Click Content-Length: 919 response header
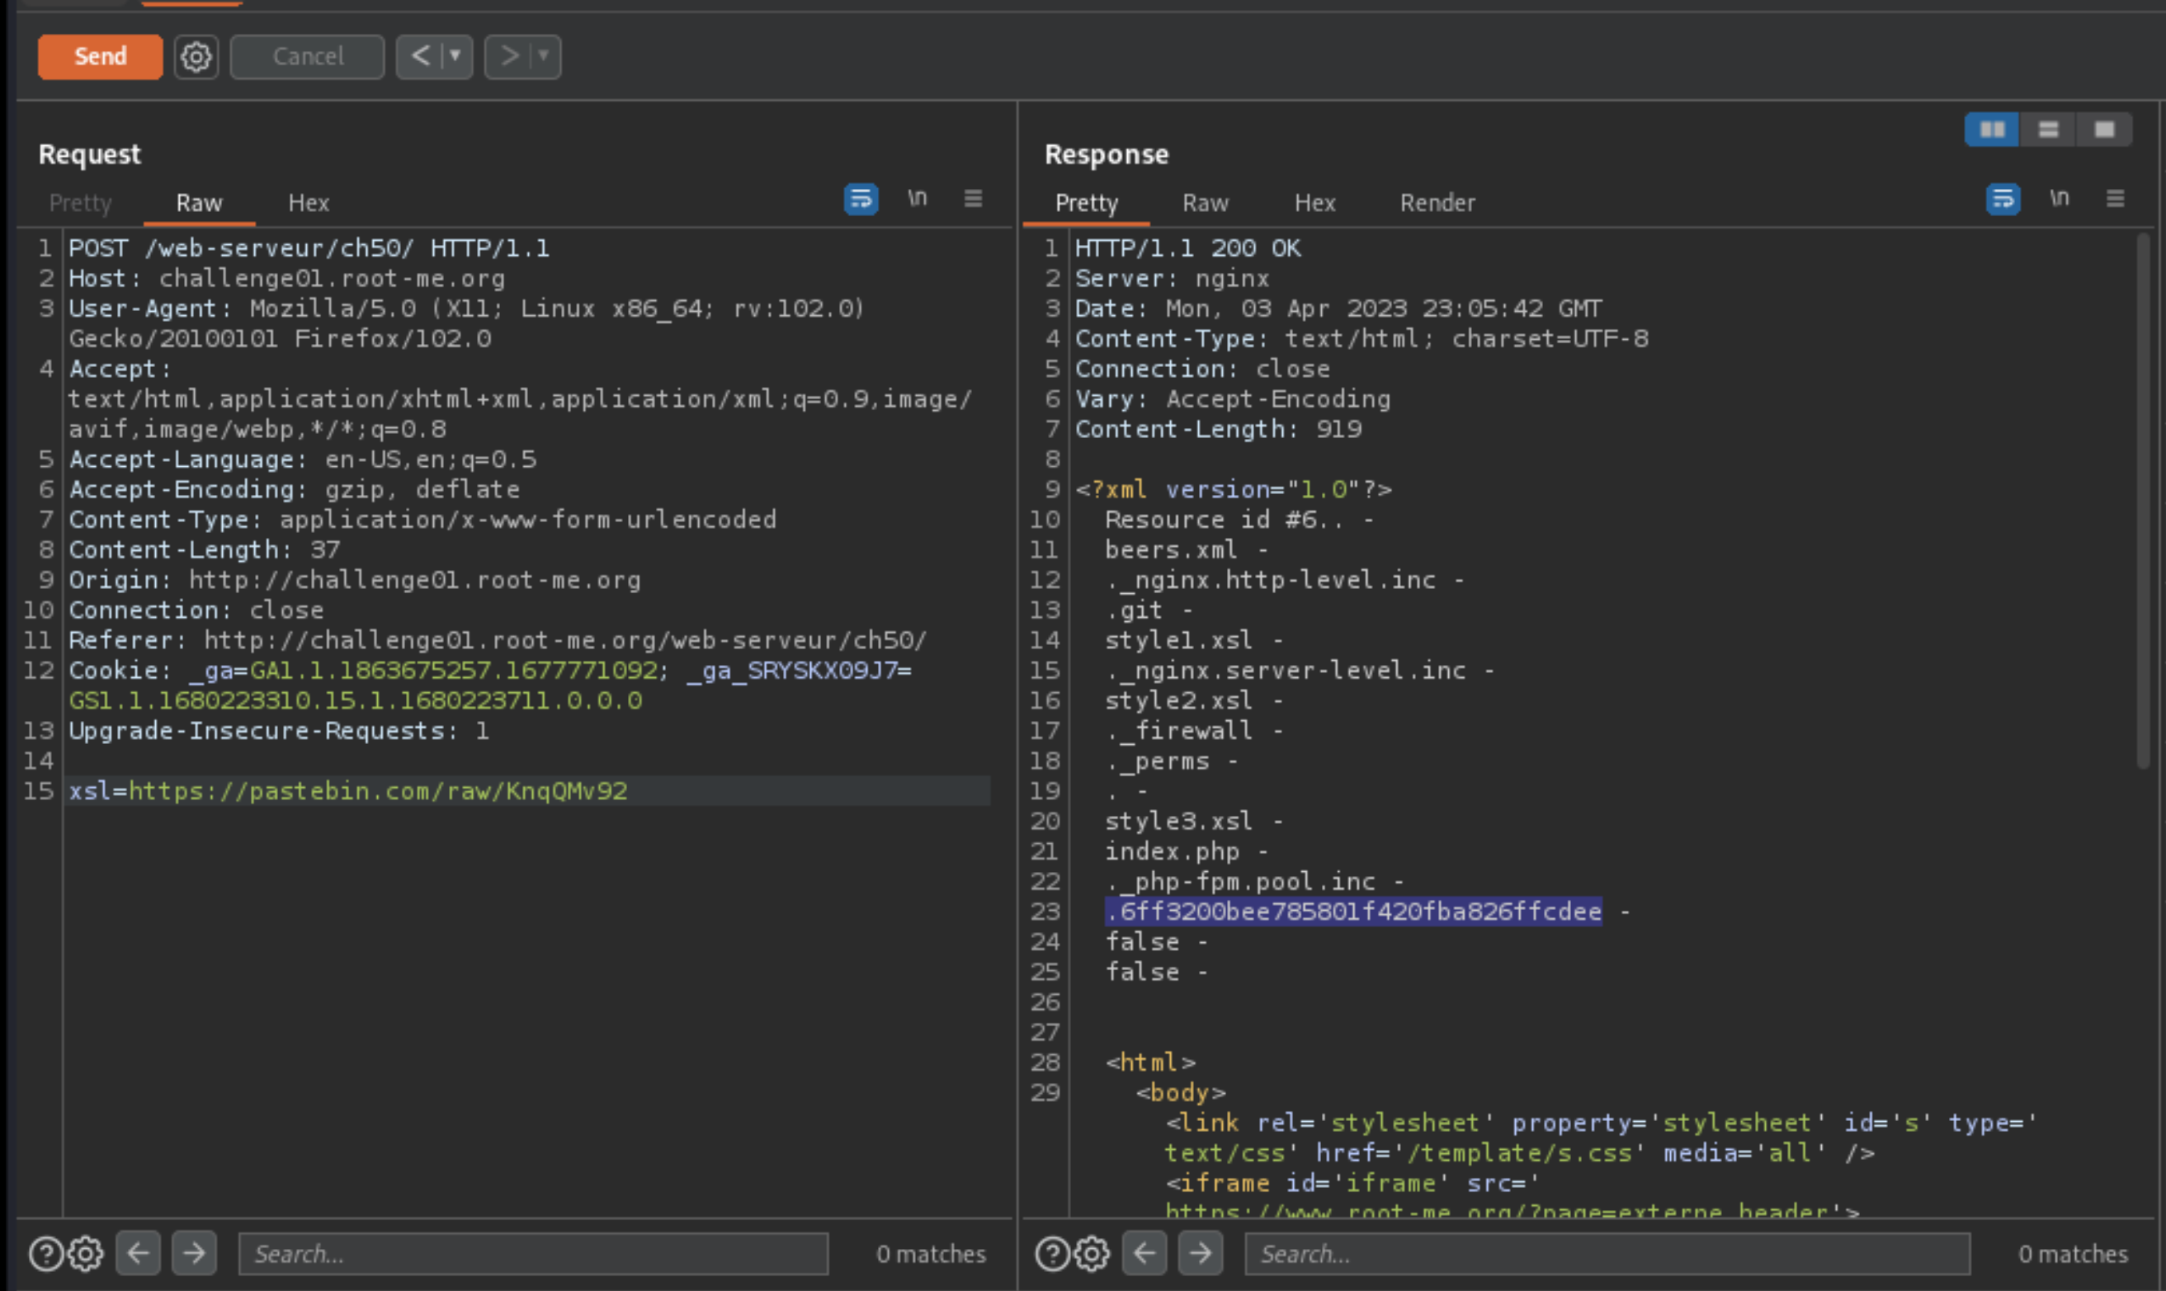Viewport: 2166px width, 1291px height. click(x=1218, y=429)
